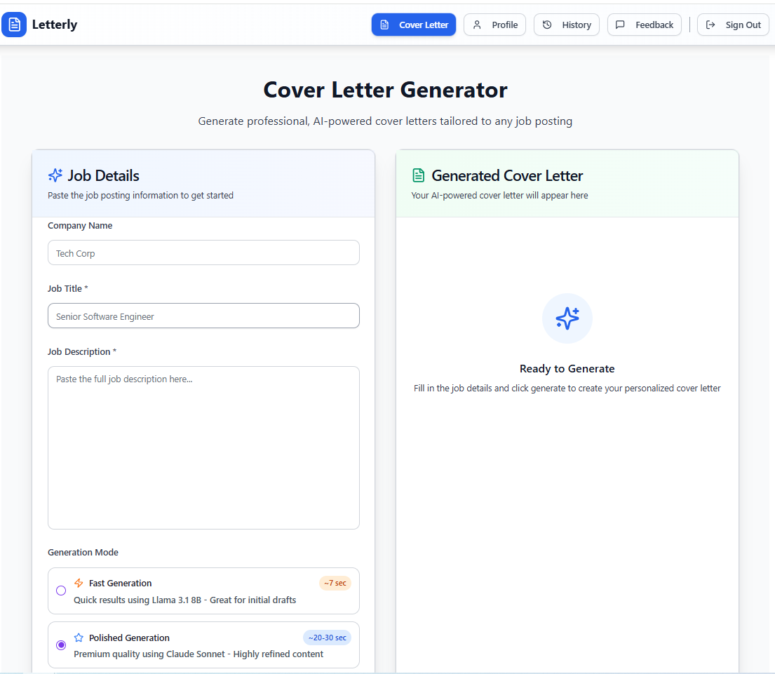The image size is (775, 674).
Task: Click the green document icon beside Generated Cover Letter
Action: point(417,175)
